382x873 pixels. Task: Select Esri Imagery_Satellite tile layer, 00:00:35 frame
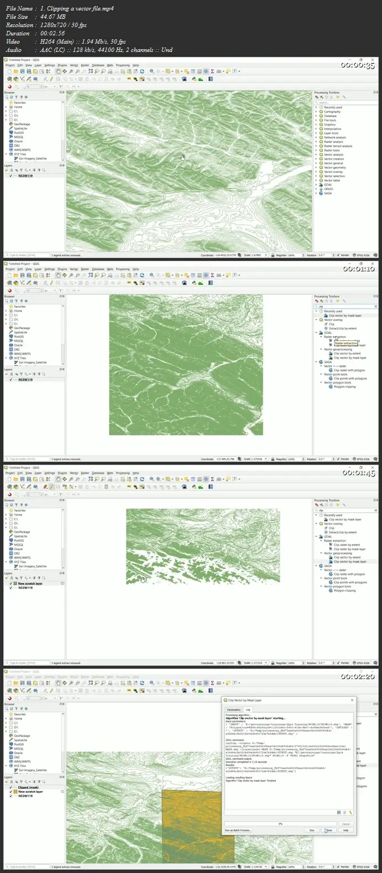pyautogui.click(x=31, y=159)
